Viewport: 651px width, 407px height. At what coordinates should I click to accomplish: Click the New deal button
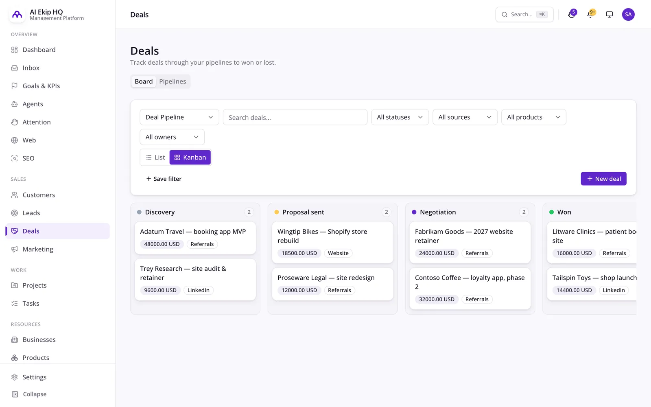coord(603,179)
